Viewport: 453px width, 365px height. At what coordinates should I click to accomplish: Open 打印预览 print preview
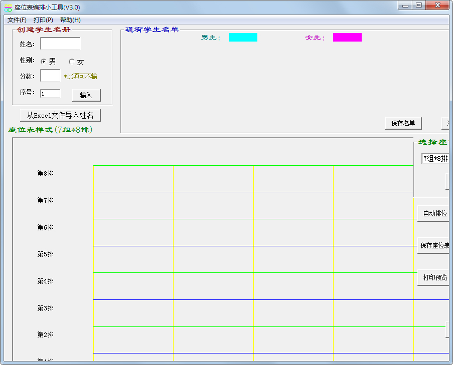click(x=434, y=278)
